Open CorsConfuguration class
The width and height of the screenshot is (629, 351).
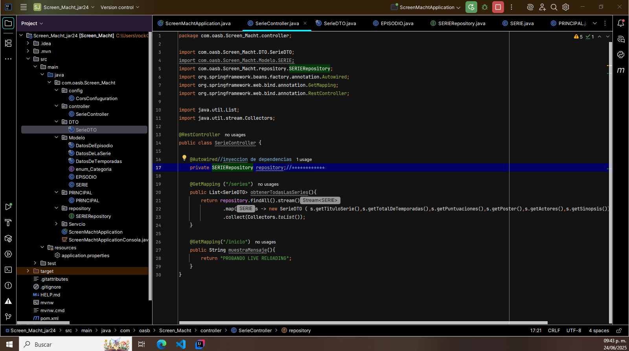(96, 99)
